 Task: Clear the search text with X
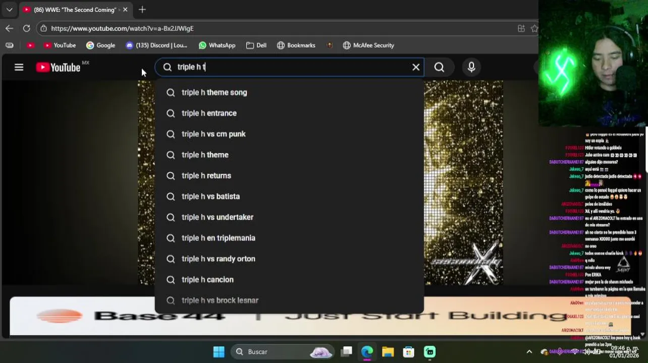click(x=416, y=67)
